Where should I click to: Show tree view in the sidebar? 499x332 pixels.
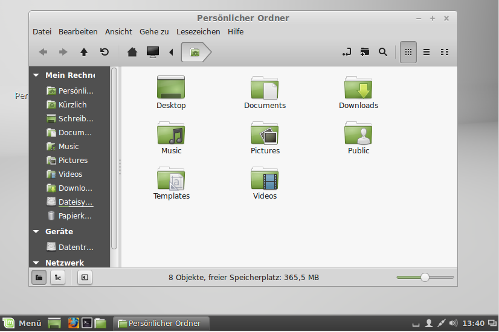tap(57, 278)
